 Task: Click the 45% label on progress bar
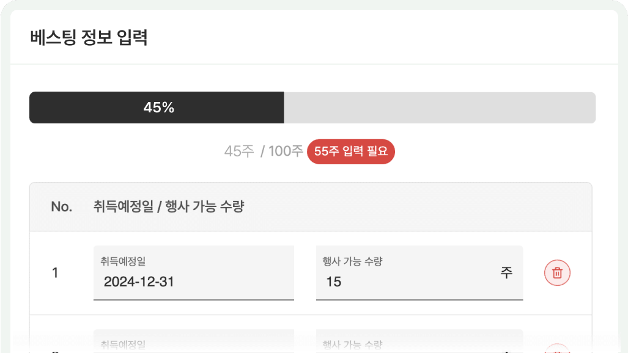point(159,108)
